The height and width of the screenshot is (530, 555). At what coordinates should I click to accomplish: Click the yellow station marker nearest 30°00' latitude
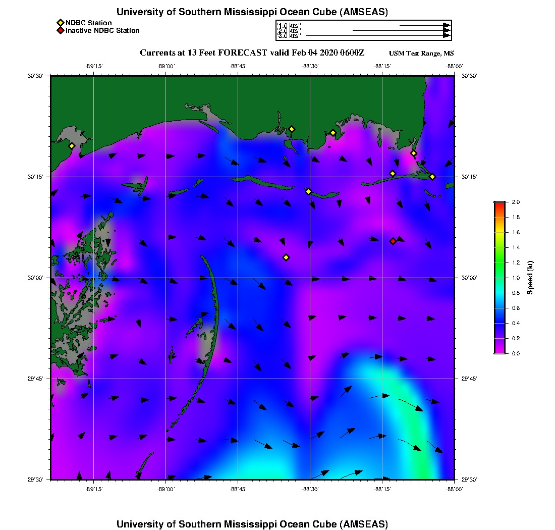point(286,257)
